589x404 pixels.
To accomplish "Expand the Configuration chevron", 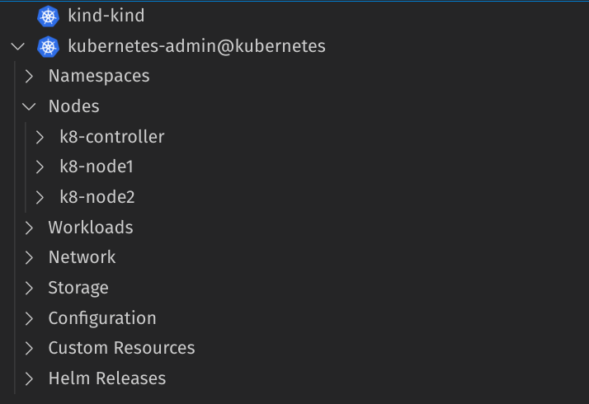I will 30,318.
